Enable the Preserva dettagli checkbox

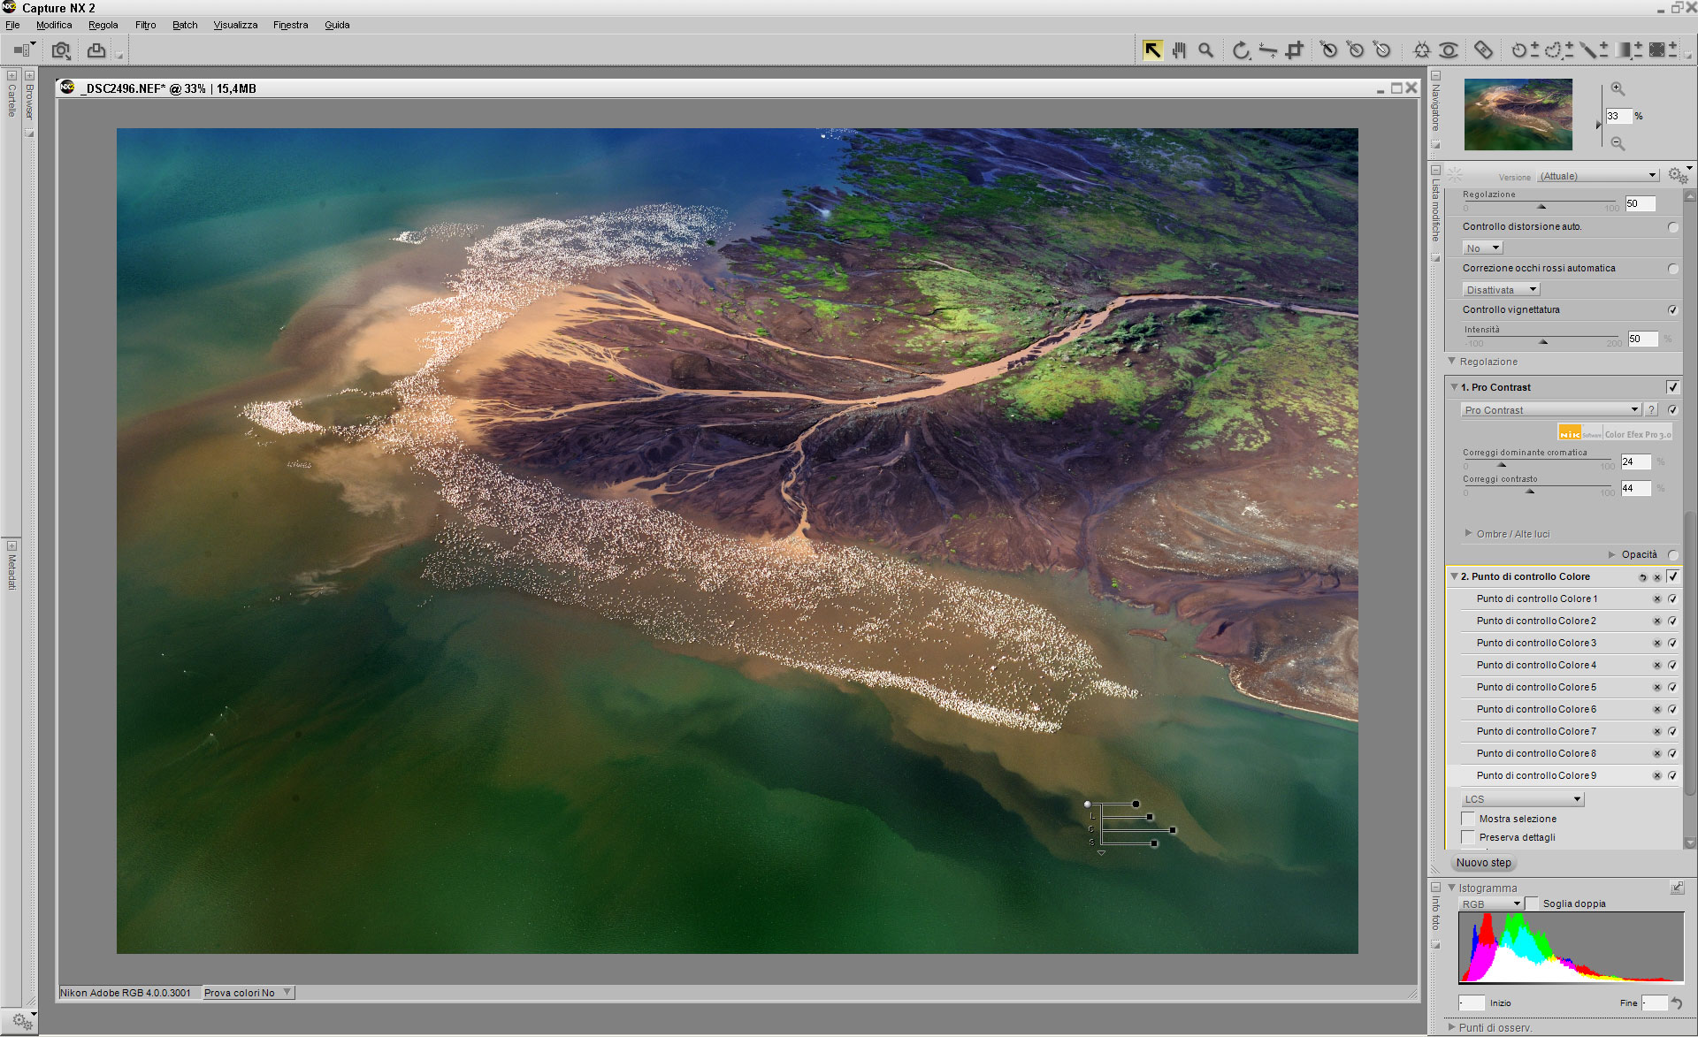pyautogui.click(x=1469, y=837)
